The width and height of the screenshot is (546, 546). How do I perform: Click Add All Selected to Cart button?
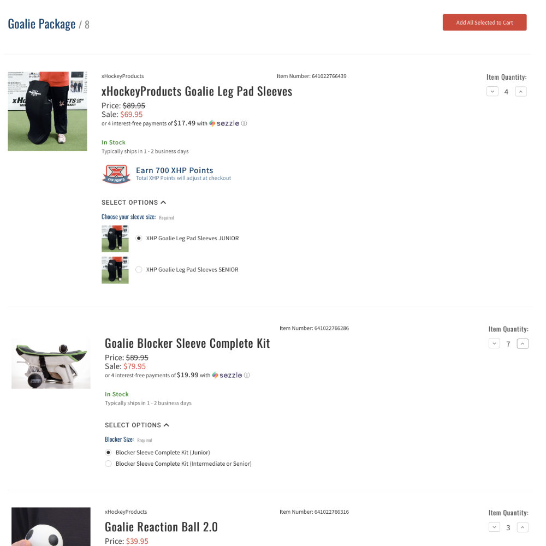pos(484,22)
